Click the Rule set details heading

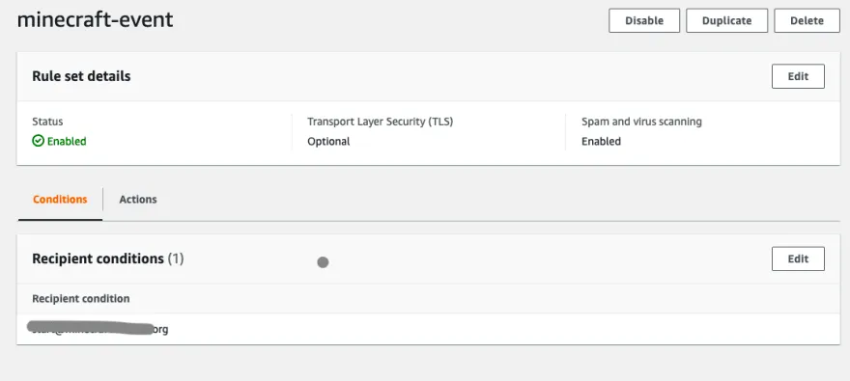point(81,76)
